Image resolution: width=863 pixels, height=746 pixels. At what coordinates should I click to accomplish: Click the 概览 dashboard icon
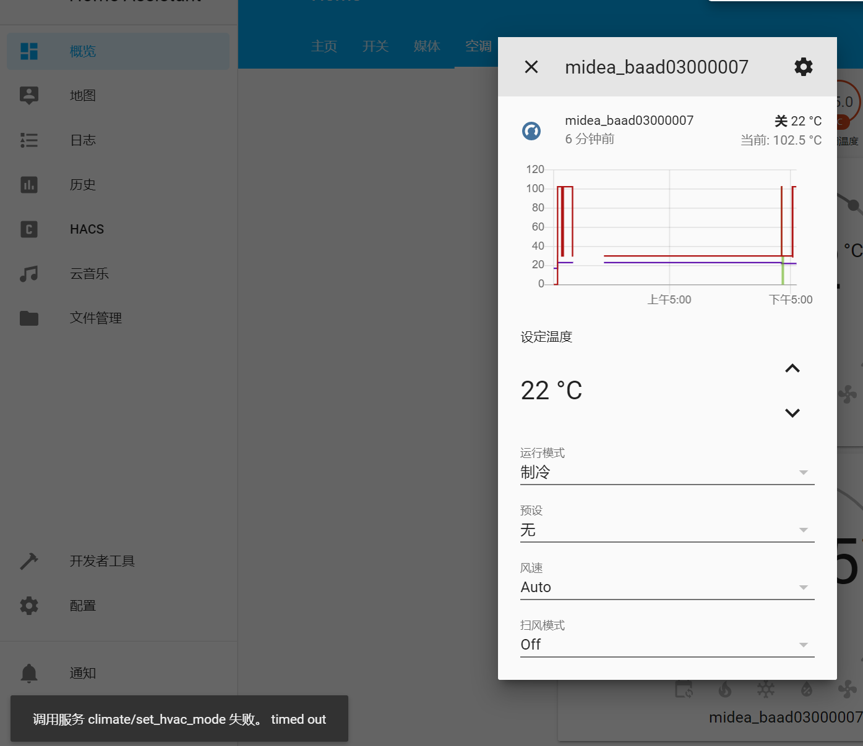click(29, 51)
